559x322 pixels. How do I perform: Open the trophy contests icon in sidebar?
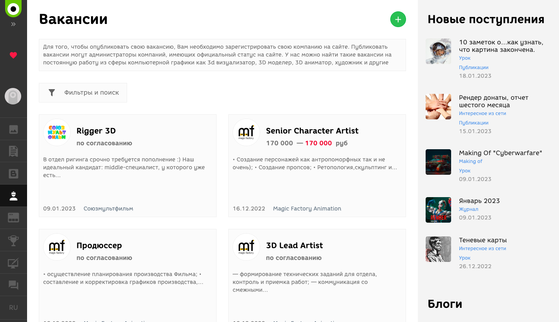(x=13, y=240)
